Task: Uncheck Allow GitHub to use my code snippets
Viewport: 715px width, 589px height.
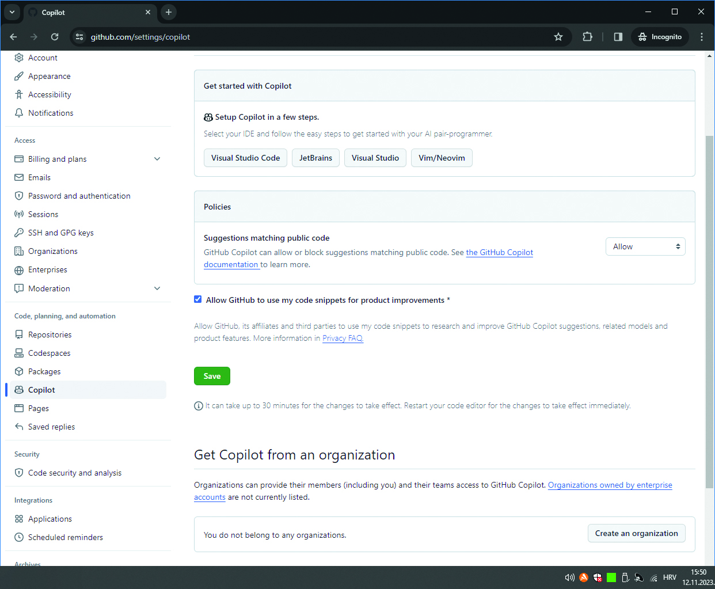Action: (x=198, y=299)
